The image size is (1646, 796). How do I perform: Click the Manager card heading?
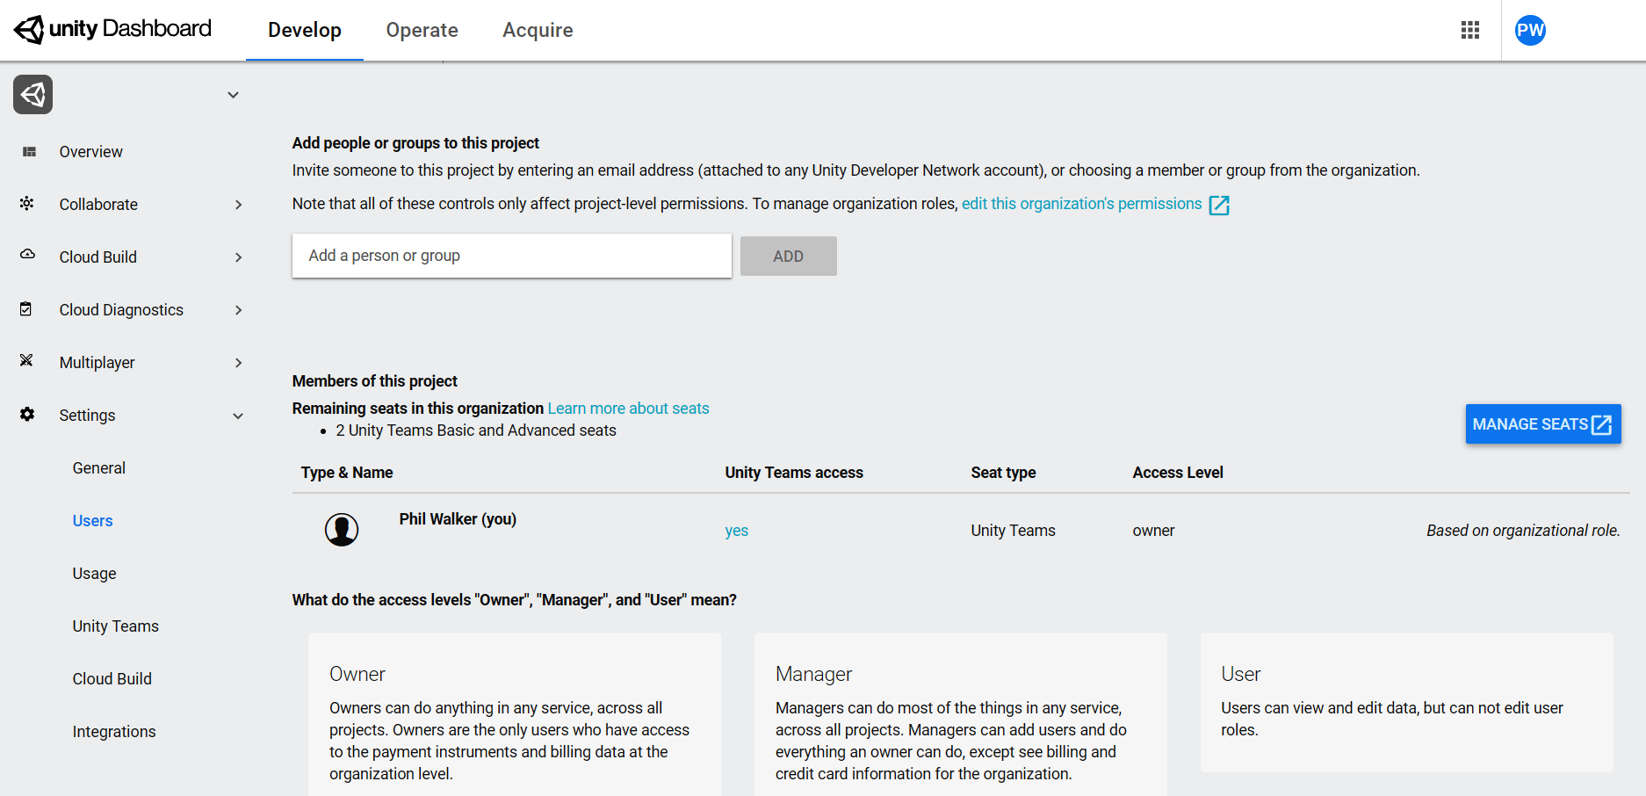[813, 674]
